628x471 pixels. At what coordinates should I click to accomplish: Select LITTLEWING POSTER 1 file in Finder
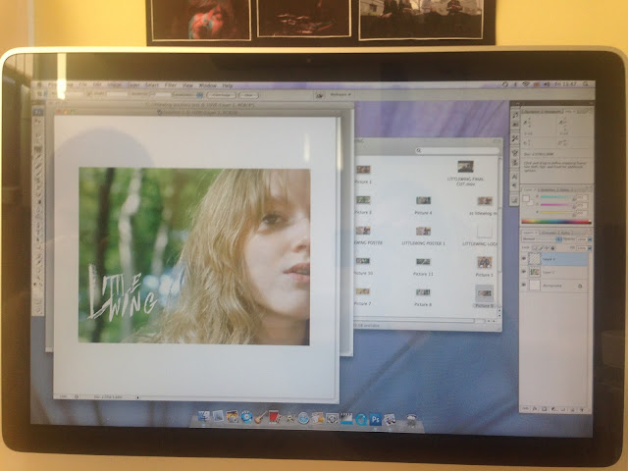coord(423,235)
